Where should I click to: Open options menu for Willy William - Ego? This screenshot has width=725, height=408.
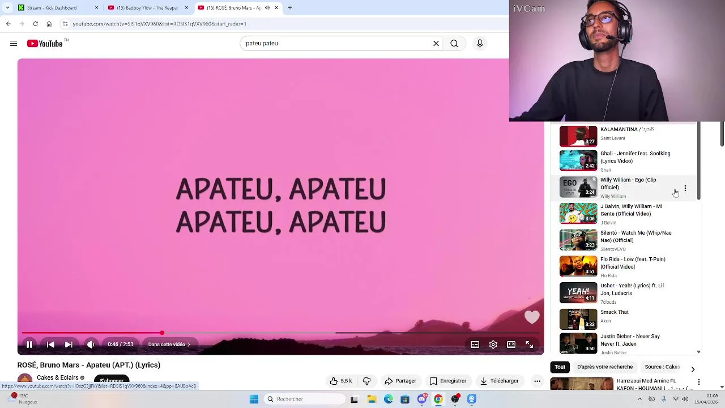click(x=685, y=189)
